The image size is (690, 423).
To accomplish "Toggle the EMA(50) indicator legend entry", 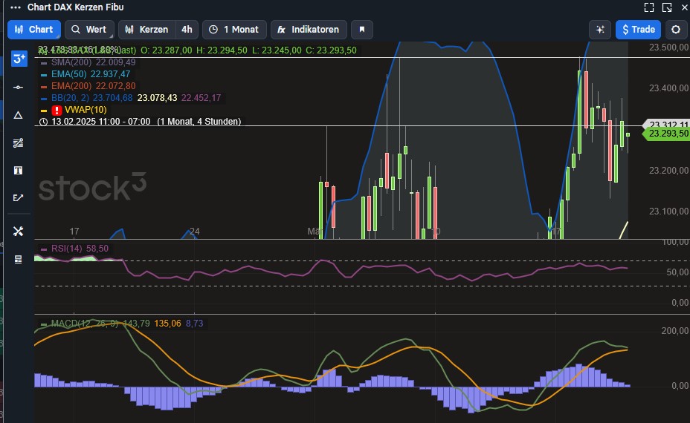I will (x=69, y=74).
